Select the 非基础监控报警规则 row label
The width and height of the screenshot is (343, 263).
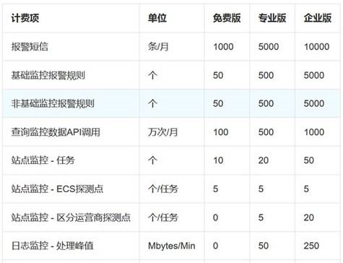tap(53, 103)
